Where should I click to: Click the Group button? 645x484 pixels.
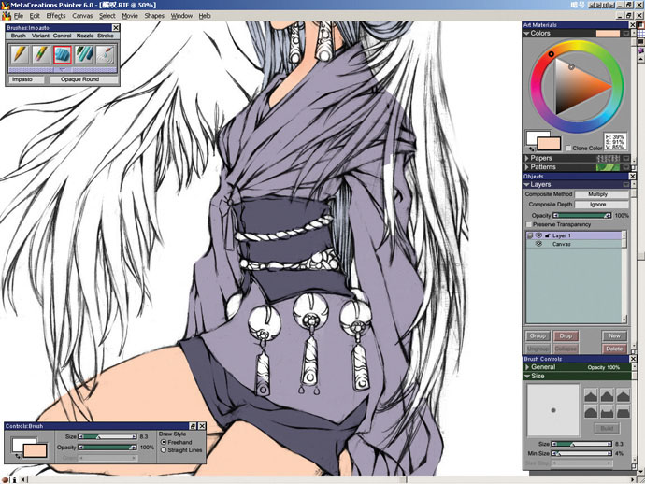[537, 336]
